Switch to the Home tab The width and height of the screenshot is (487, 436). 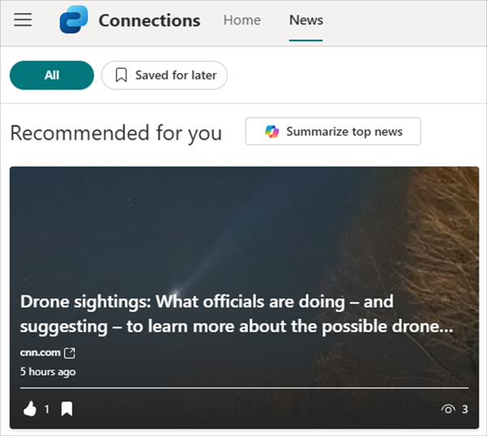point(242,20)
